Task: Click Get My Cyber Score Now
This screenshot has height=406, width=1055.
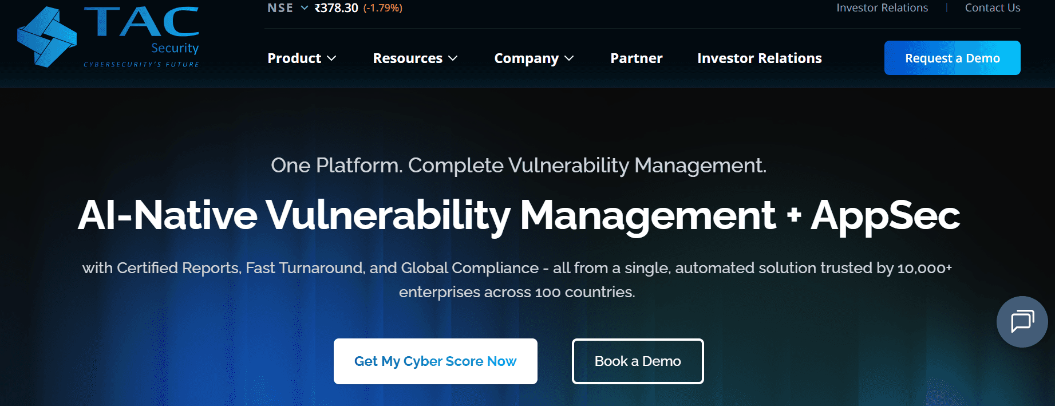Action: click(x=436, y=361)
